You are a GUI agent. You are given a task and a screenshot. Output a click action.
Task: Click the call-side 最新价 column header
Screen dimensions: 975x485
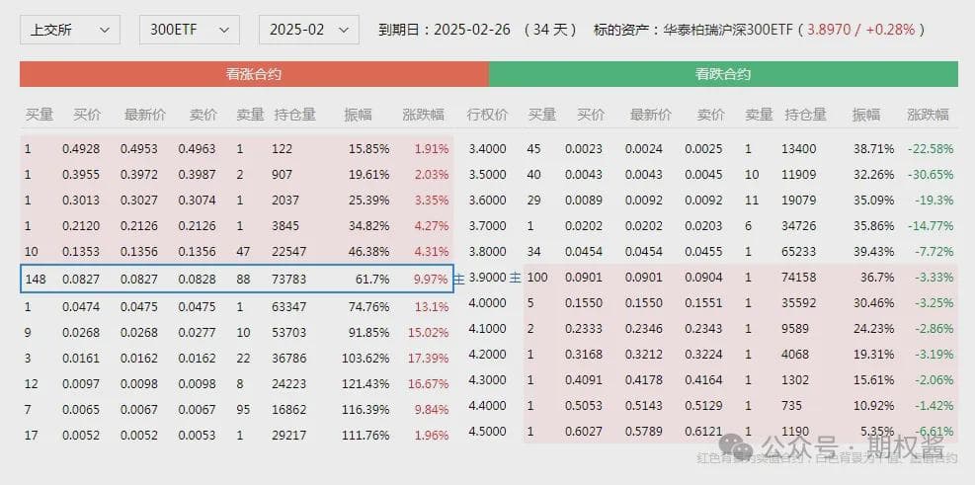pos(145,115)
